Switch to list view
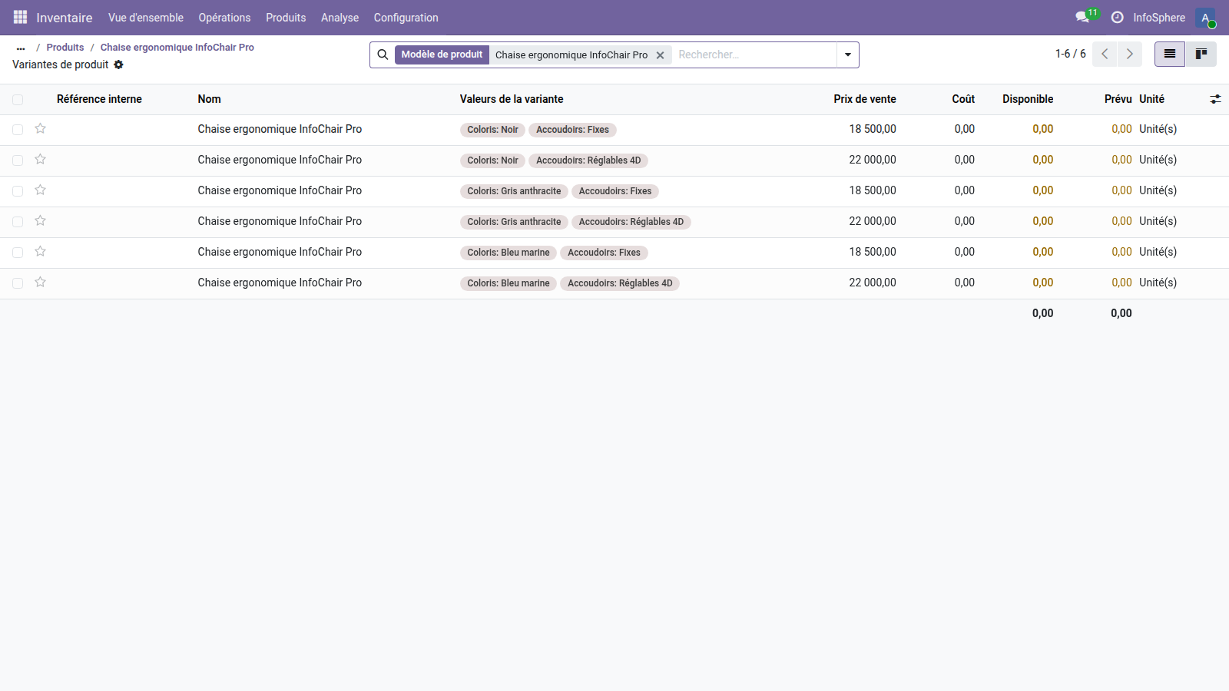1229x691 pixels. [x=1169, y=54]
